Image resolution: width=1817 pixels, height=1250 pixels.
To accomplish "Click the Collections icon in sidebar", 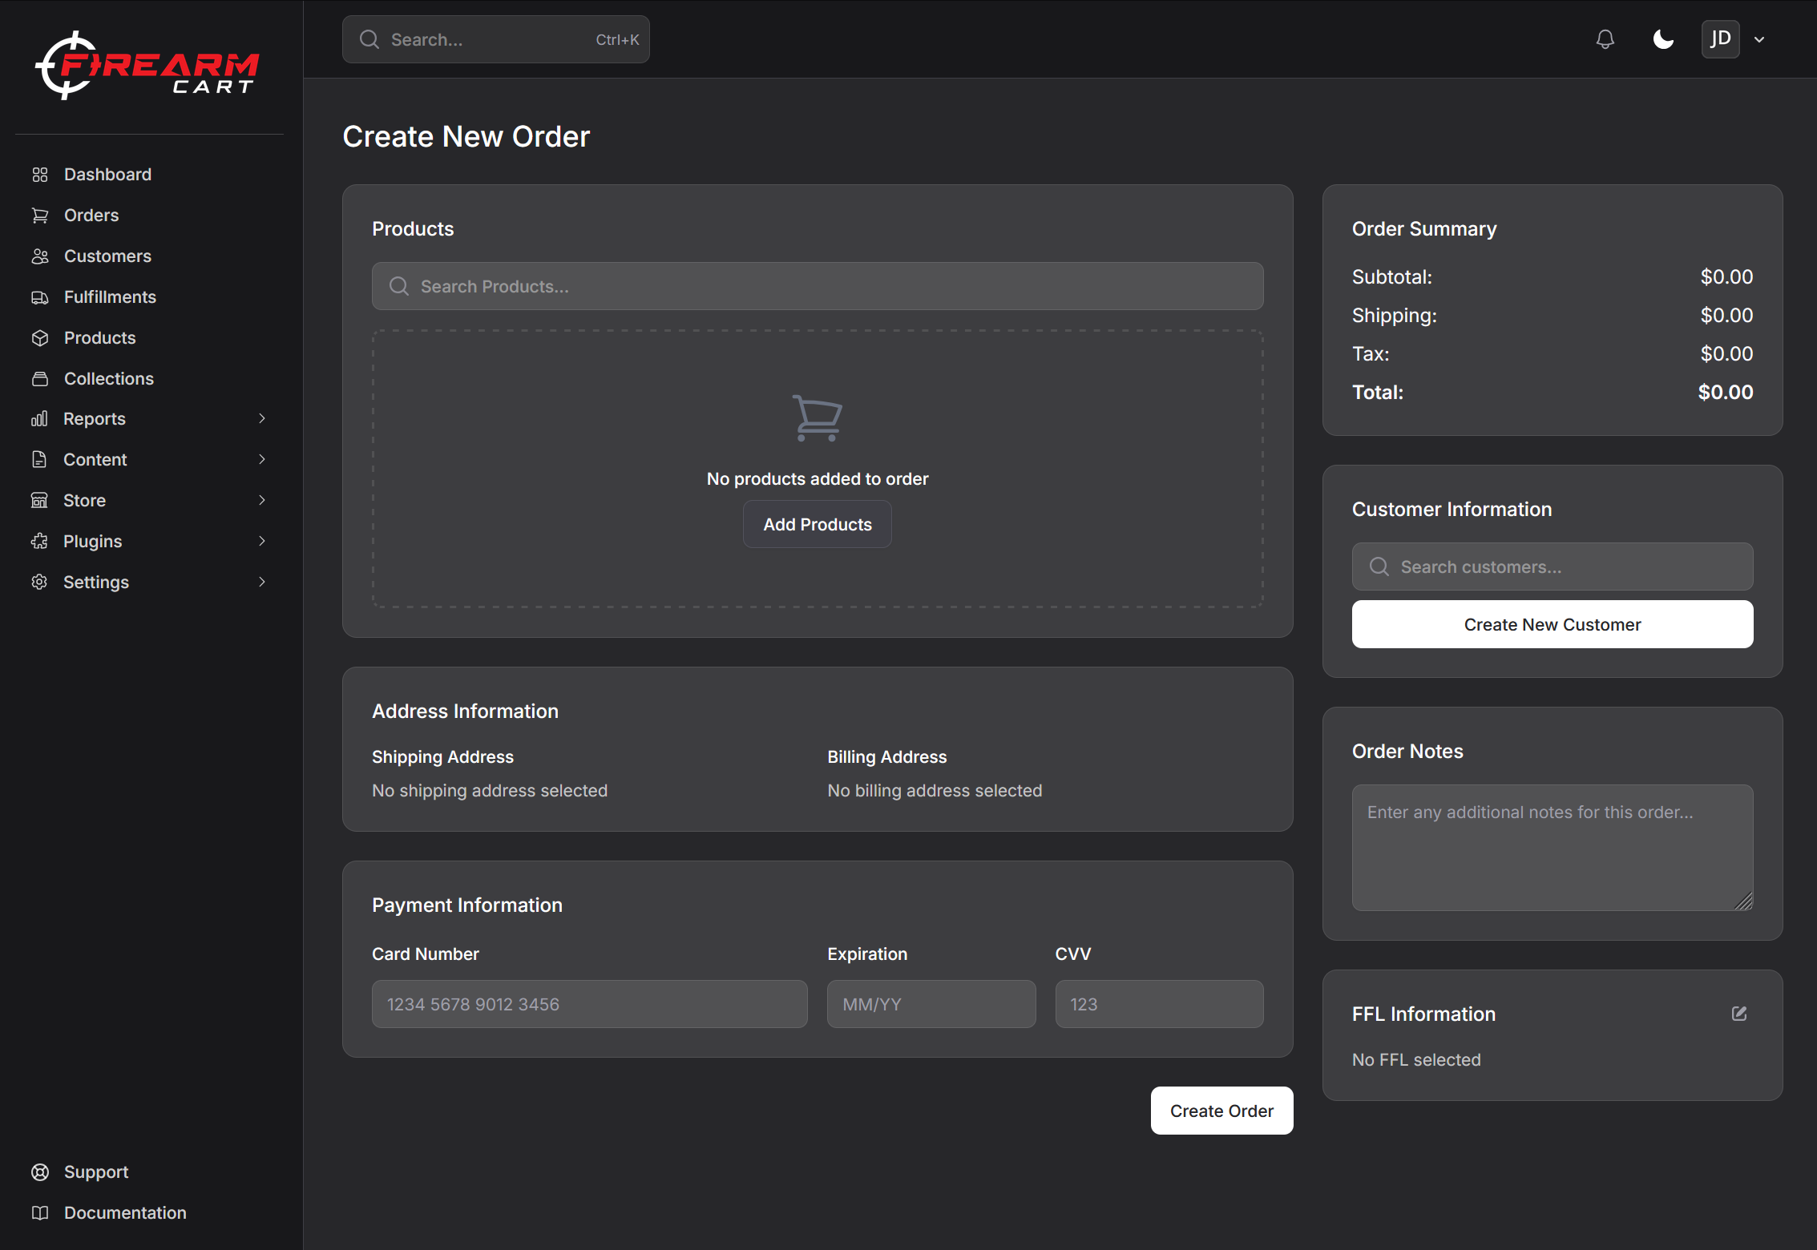I will tap(40, 379).
